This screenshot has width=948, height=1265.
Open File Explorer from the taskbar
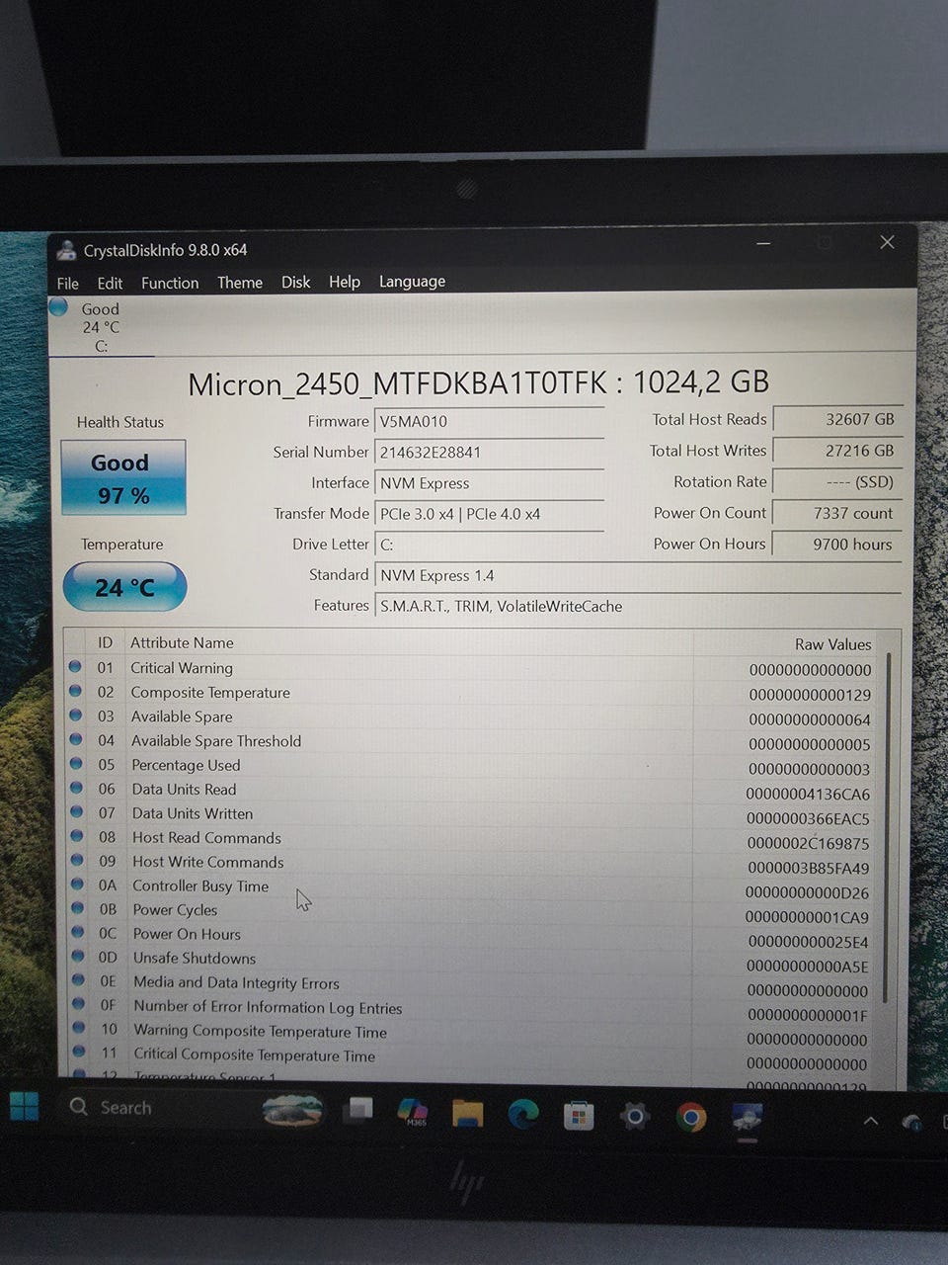click(x=467, y=1114)
